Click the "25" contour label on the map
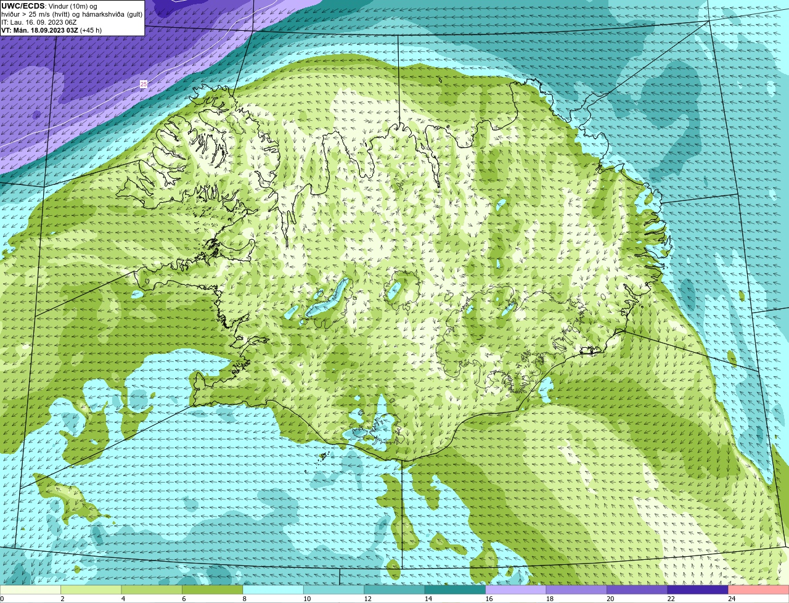This screenshot has width=789, height=603. (144, 84)
